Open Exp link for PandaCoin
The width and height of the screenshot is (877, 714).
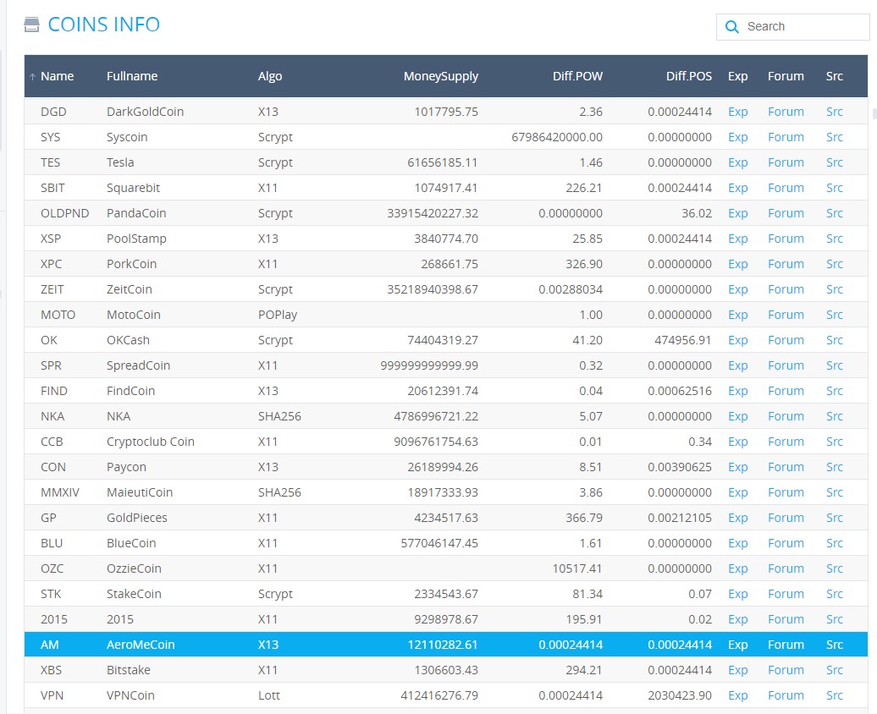click(737, 213)
